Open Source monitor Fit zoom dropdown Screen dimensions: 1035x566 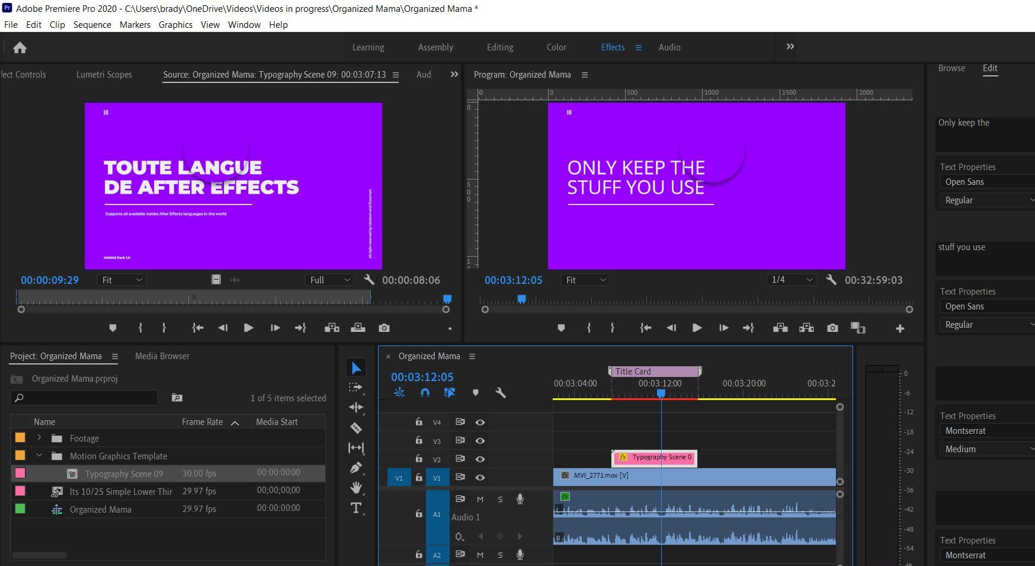pos(121,280)
